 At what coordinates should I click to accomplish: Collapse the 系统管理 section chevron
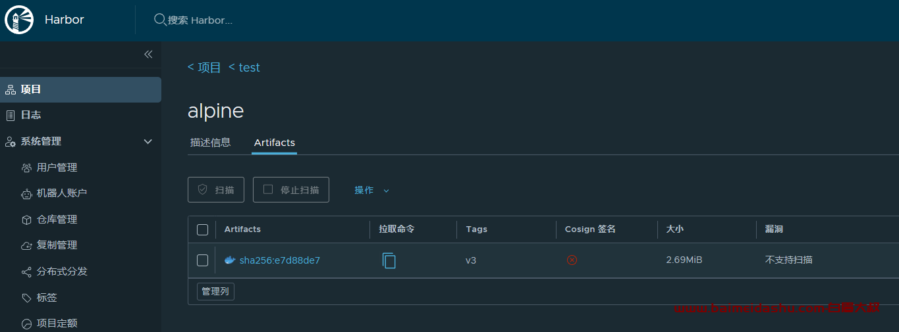click(148, 141)
